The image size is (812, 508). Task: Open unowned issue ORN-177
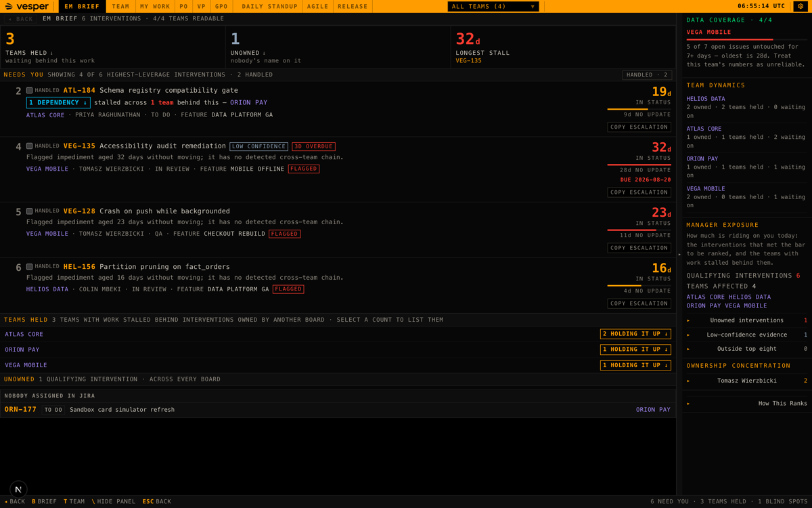20,409
